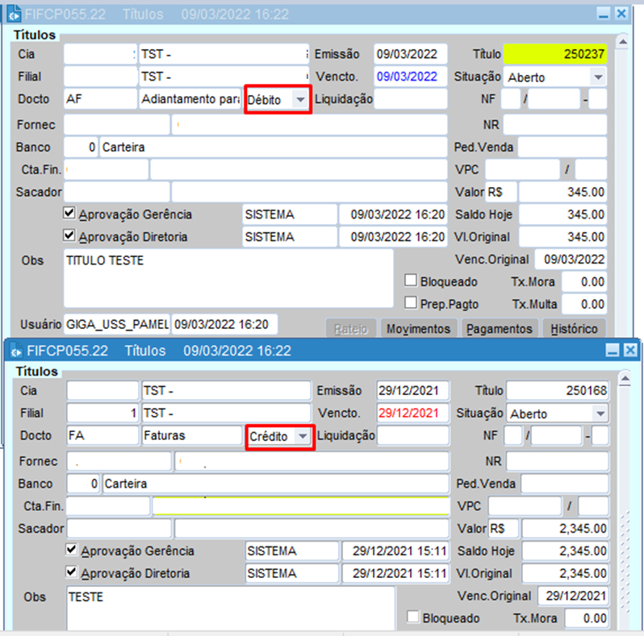Check the Prep.Pagto box in top window
The height and width of the screenshot is (636, 644).
[410, 302]
